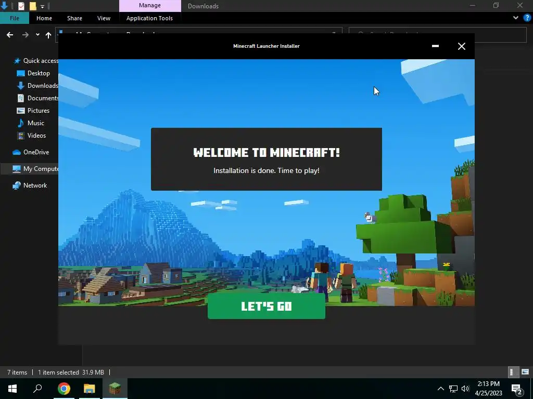The width and height of the screenshot is (533, 399).
Task: Select Quick access in the sidebar
Action: coord(36,61)
